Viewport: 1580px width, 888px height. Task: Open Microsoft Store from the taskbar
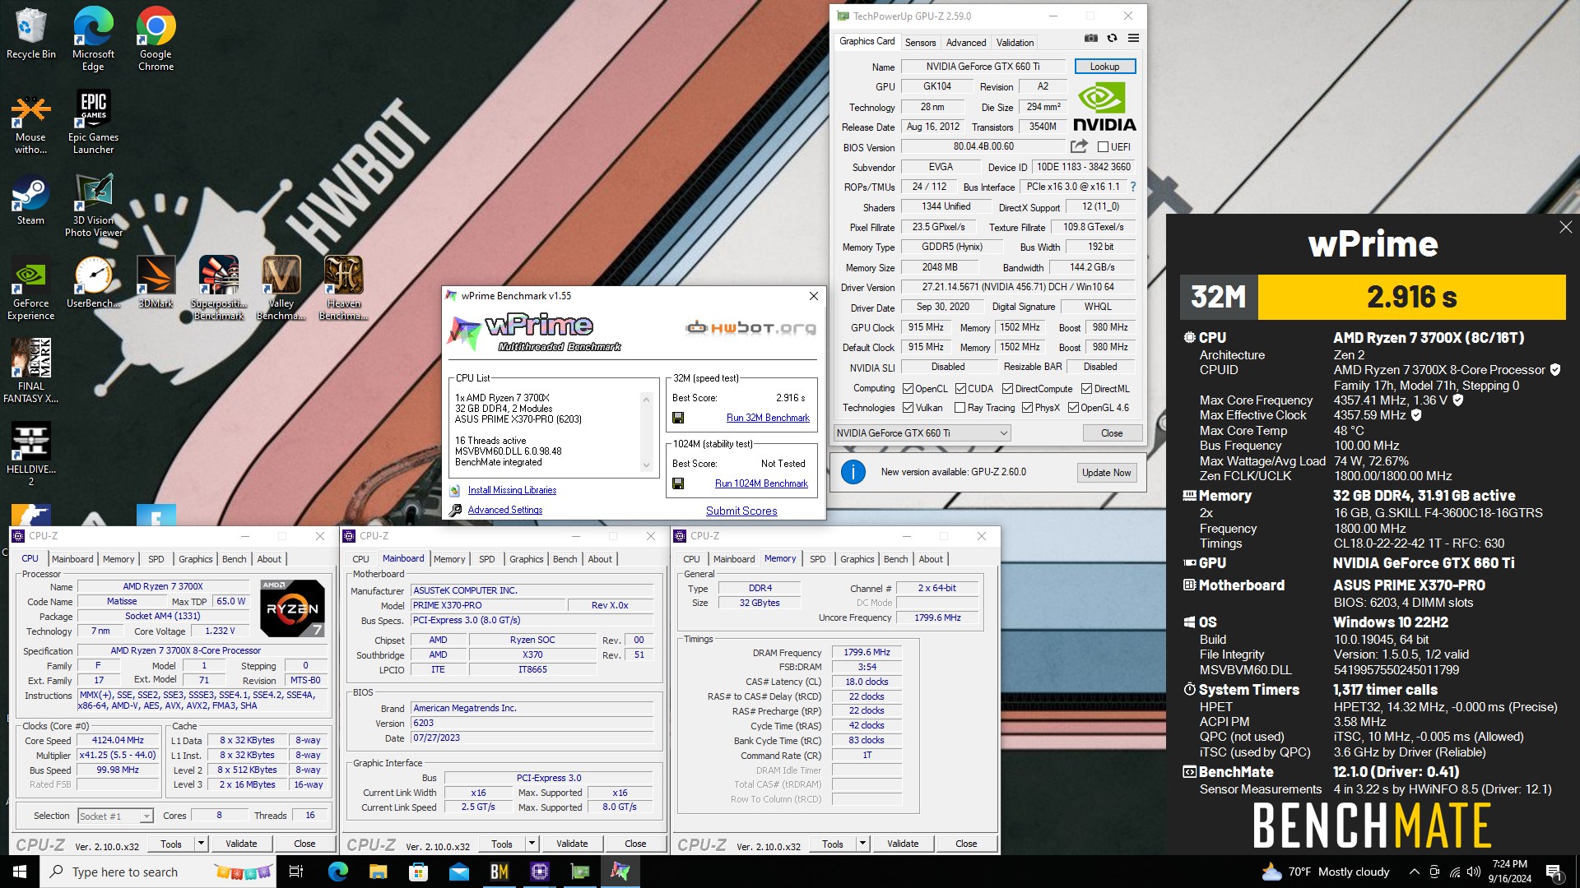[x=418, y=872]
